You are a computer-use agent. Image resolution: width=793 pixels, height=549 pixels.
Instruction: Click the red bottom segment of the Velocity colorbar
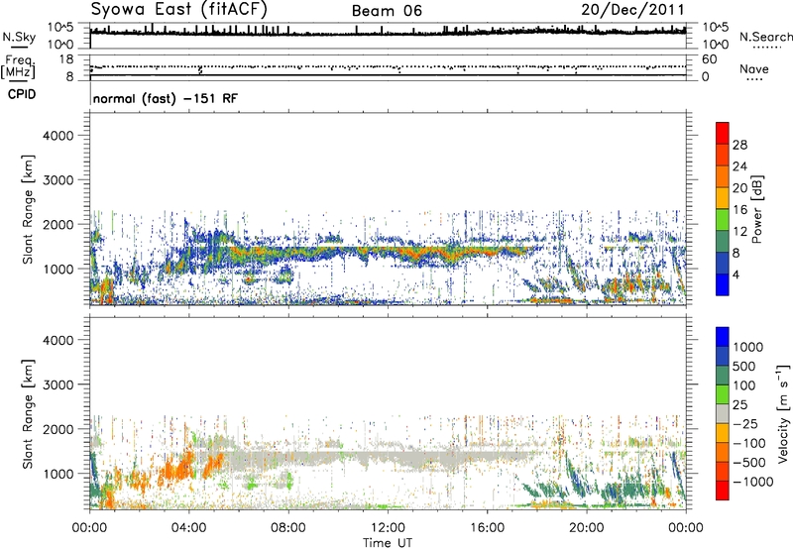pos(723,491)
